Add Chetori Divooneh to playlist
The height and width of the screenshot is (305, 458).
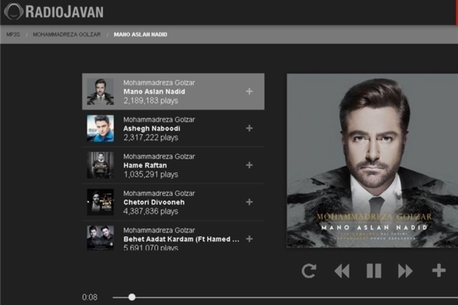pyautogui.click(x=249, y=202)
